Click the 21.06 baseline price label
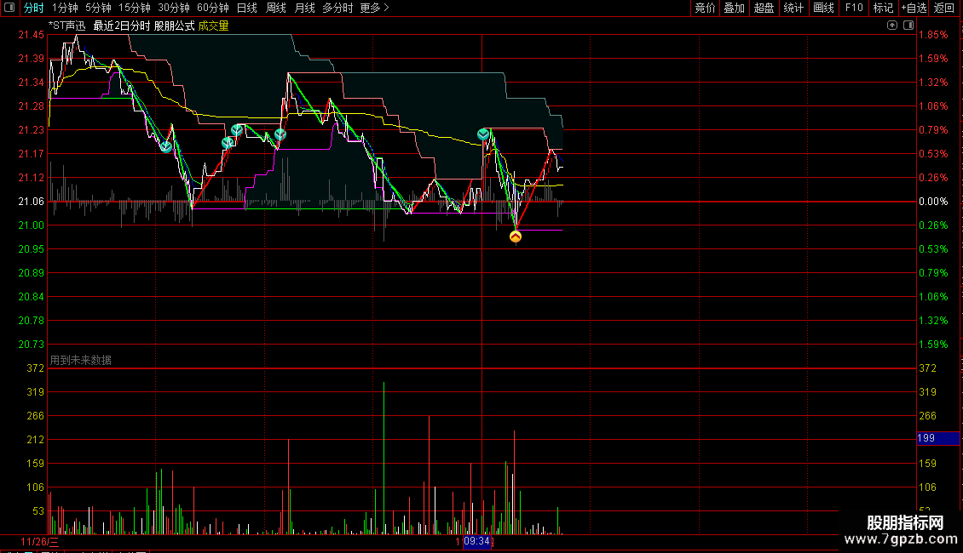Image resolution: width=963 pixels, height=553 pixels. [31, 202]
